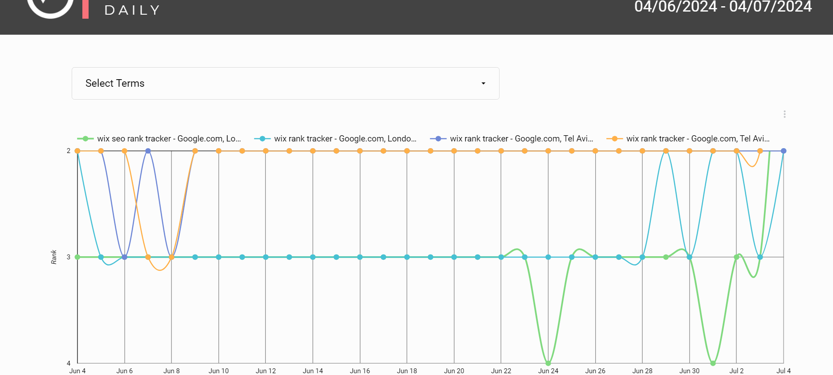Expand the Select Terms dropdown arrow
833x375 pixels.
tap(483, 84)
